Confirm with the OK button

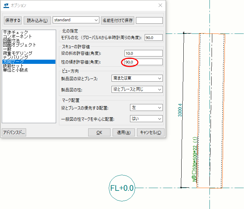[x=99, y=133]
